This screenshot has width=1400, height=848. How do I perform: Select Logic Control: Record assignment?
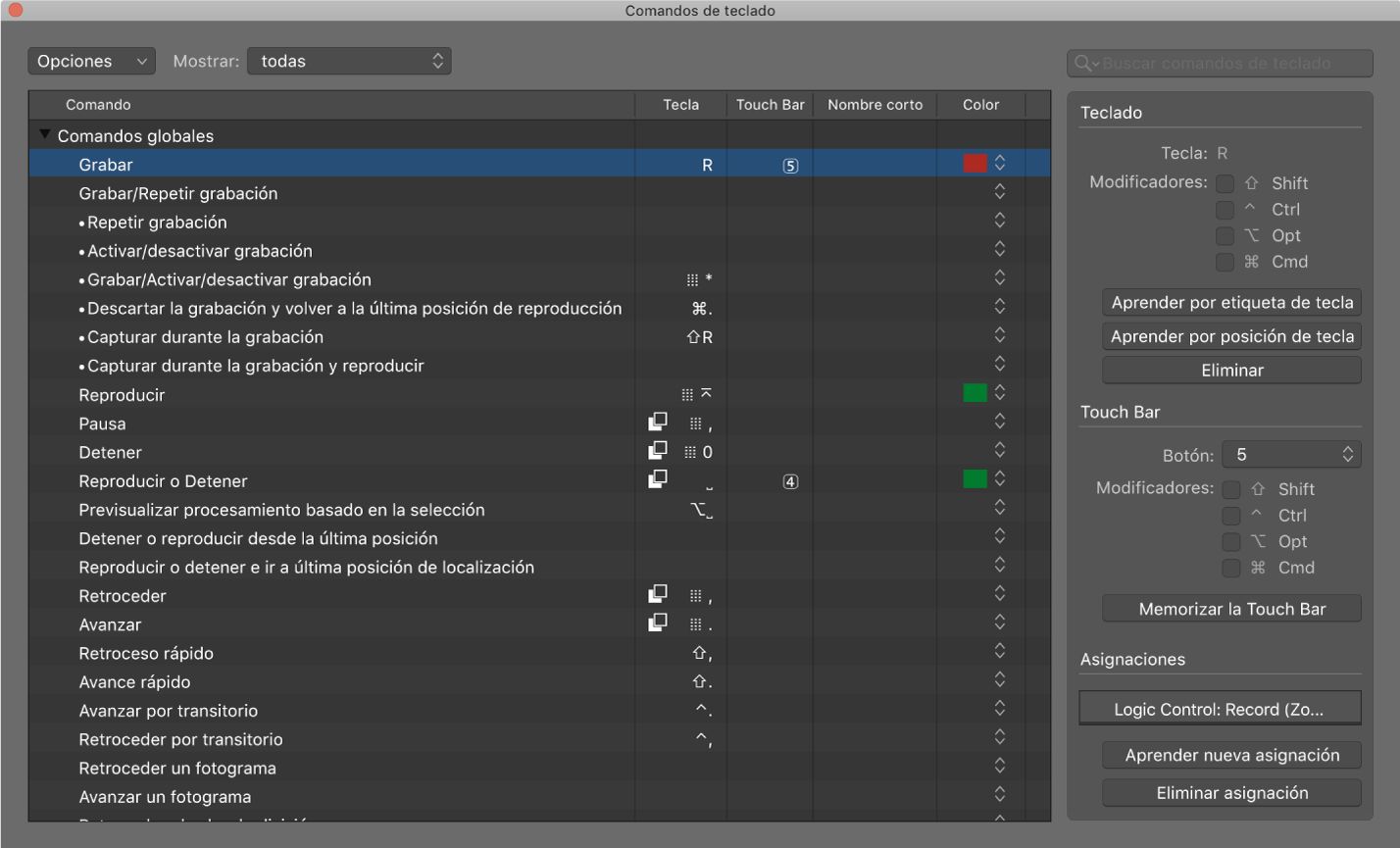(1221, 709)
